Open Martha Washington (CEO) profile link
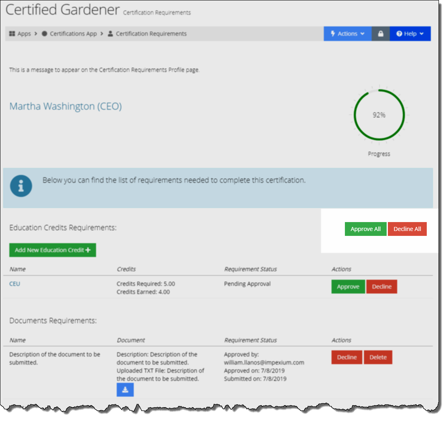Image resolution: width=445 pixels, height=421 pixels. coord(66,106)
